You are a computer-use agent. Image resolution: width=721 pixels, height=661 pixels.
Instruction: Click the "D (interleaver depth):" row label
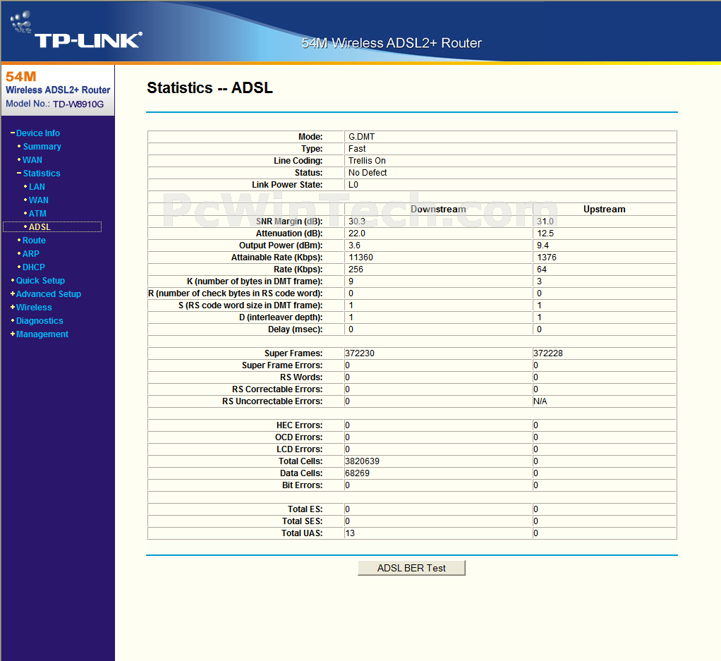(281, 317)
